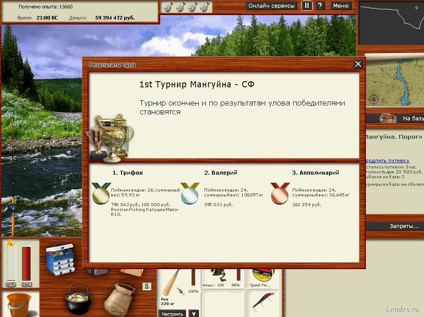Close the Результаты тура dialog

coord(358,64)
